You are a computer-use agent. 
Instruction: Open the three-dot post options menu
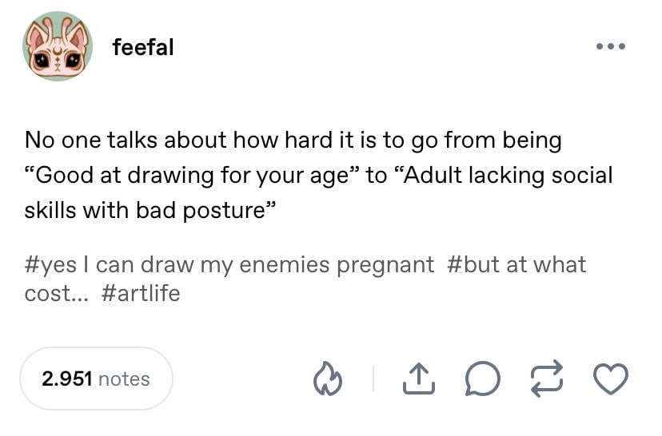click(x=611, y=46)
